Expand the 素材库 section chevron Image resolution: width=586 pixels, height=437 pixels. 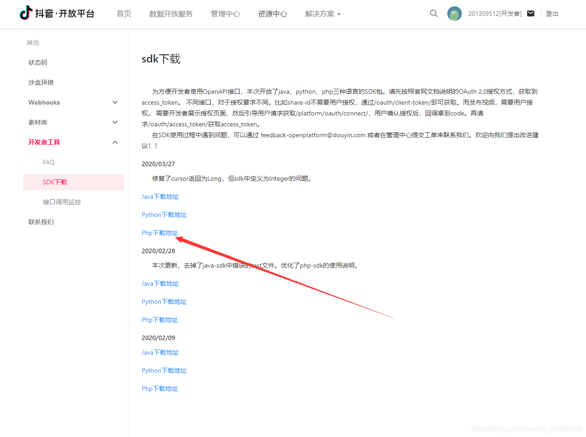[115, 122]
